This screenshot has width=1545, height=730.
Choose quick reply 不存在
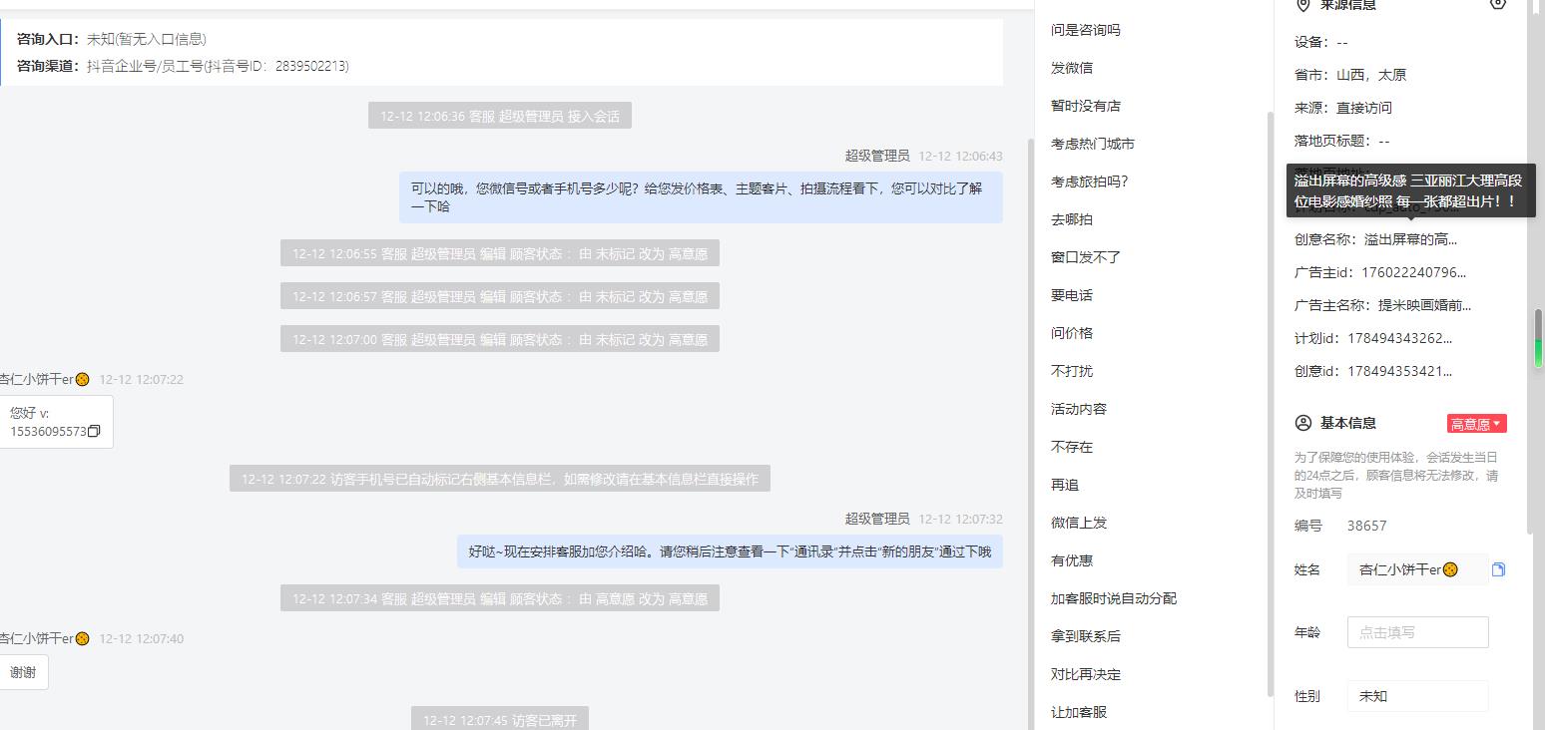coord(1071,447)
